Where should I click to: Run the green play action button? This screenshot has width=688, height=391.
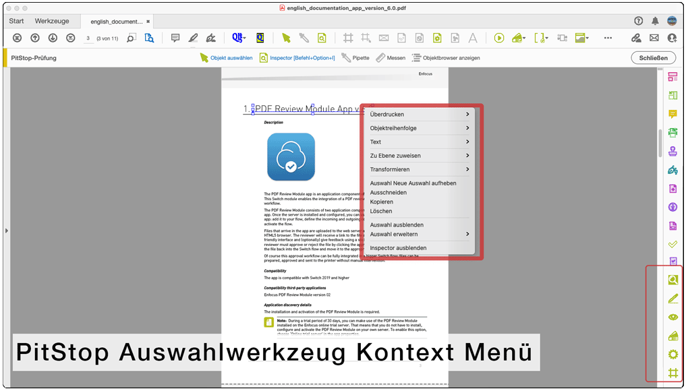pos(499,38)
